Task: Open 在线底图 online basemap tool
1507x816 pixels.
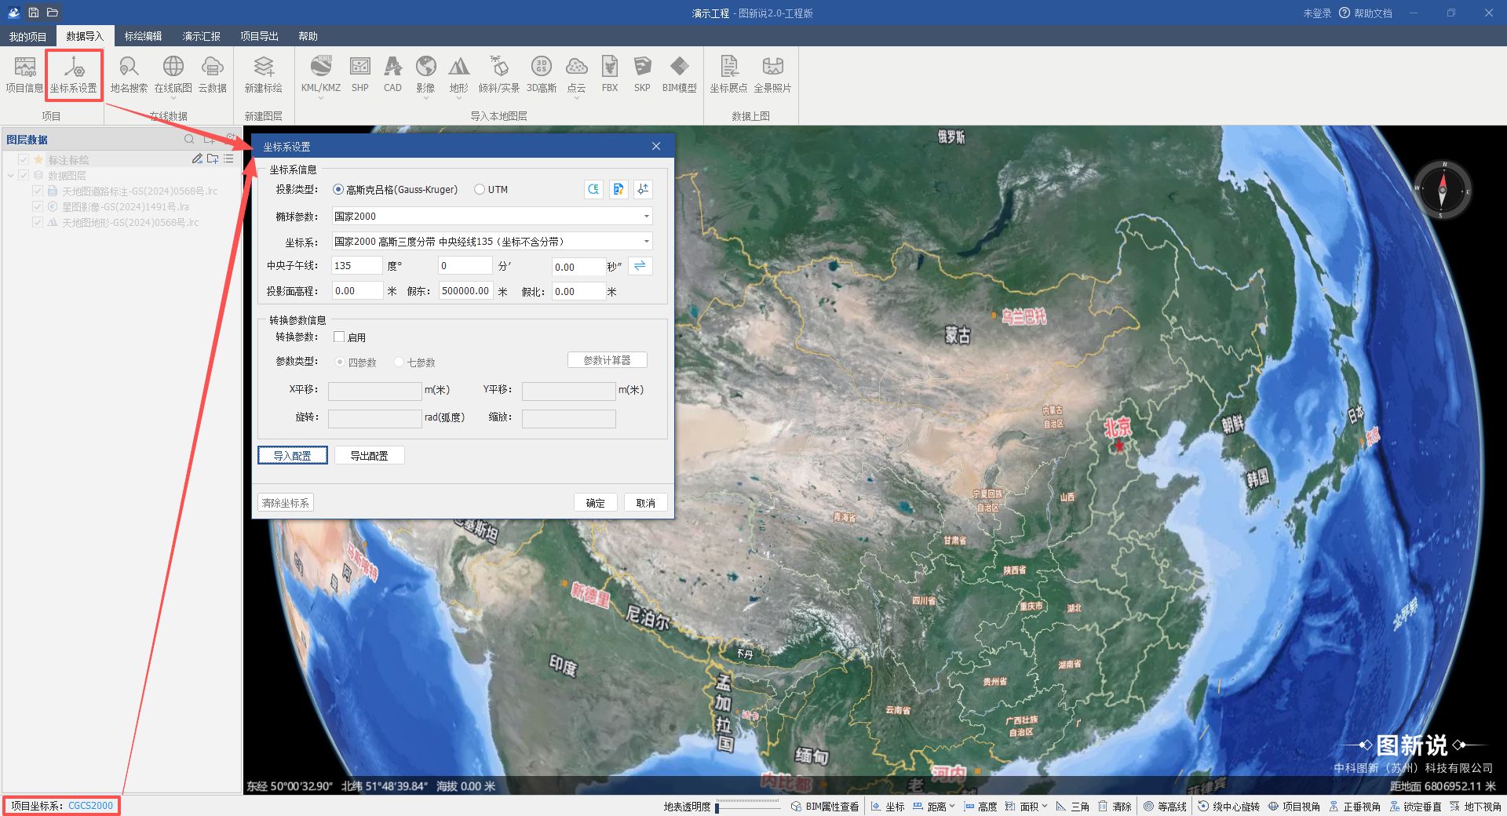Action: (x=173, y=75)
